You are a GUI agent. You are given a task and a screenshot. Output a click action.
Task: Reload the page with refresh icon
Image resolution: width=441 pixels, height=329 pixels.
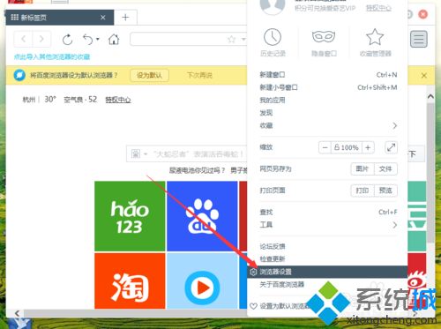(68, 39)
